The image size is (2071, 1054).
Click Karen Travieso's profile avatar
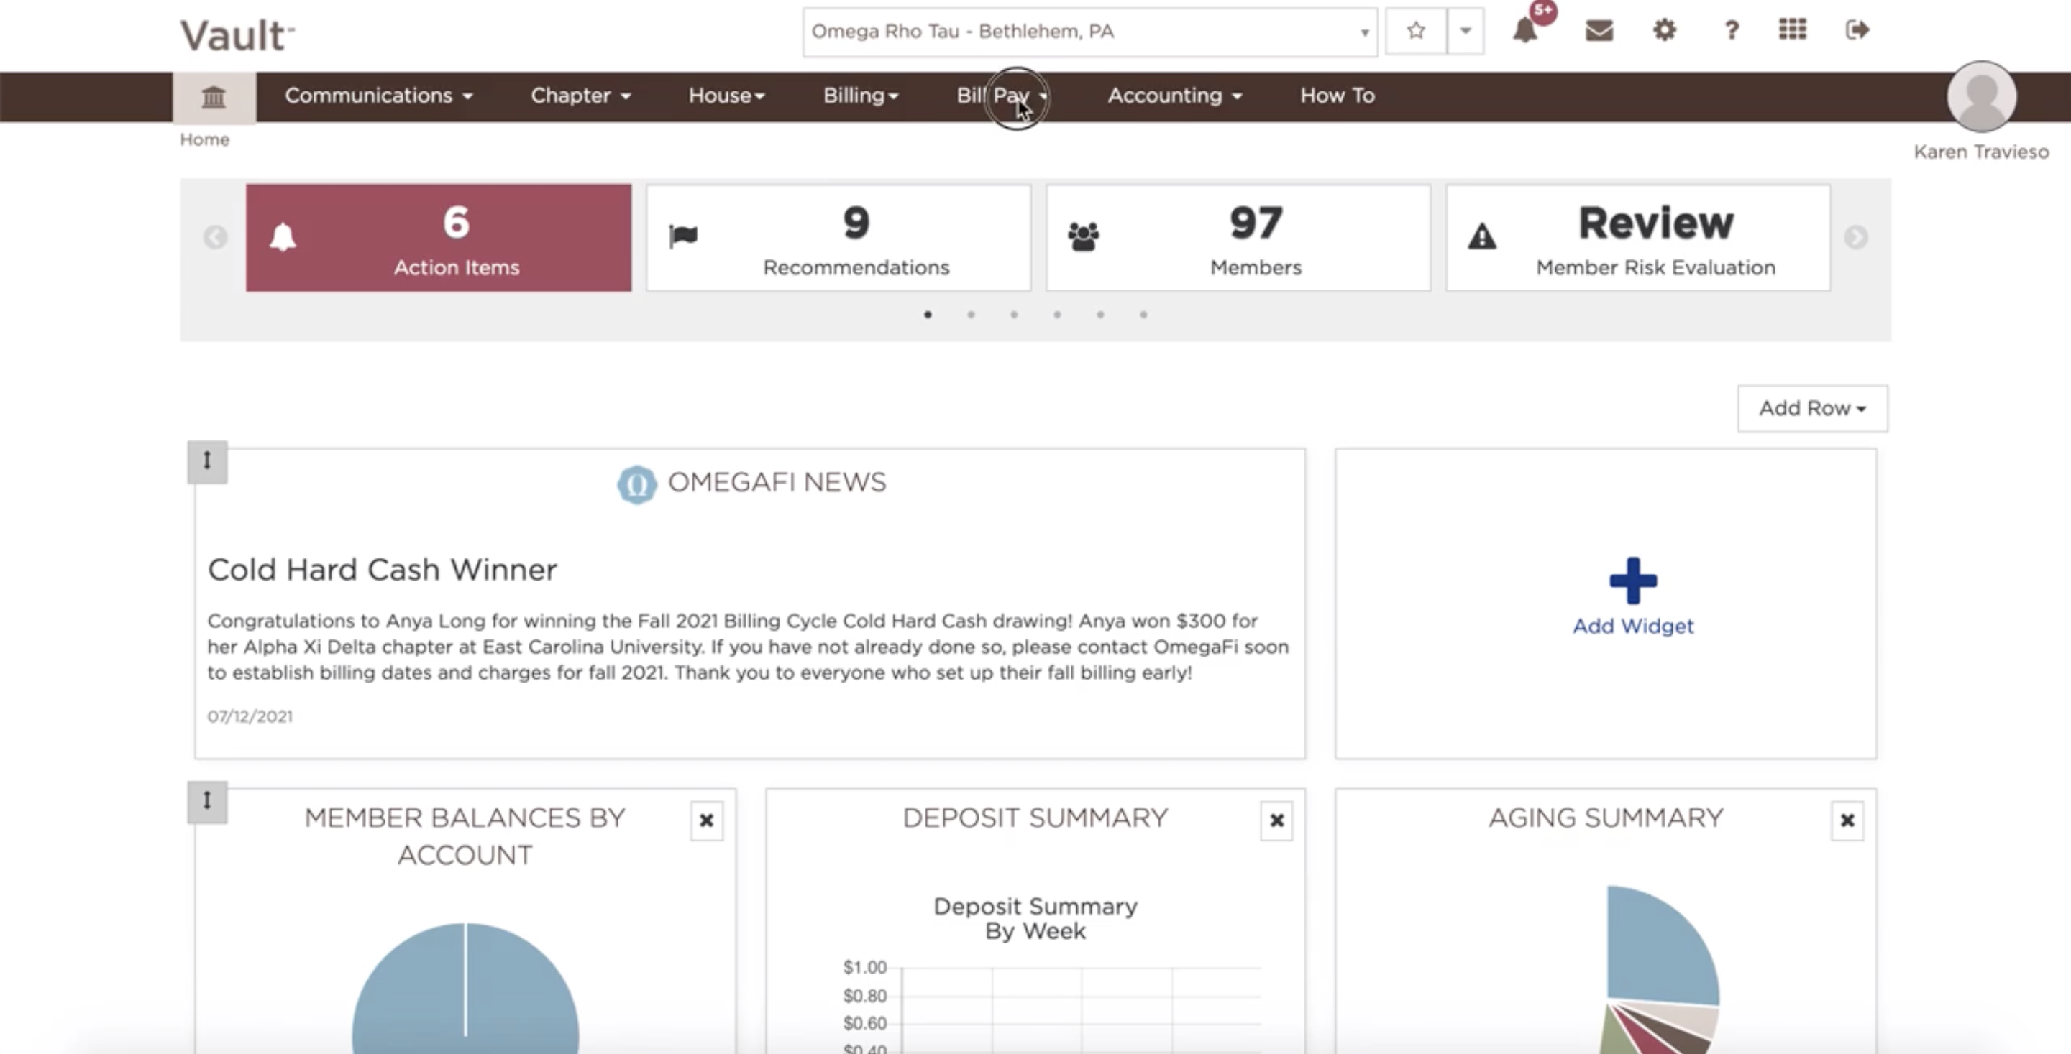point(1981,96)
